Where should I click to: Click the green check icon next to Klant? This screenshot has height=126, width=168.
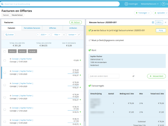(x=90, y=50)
